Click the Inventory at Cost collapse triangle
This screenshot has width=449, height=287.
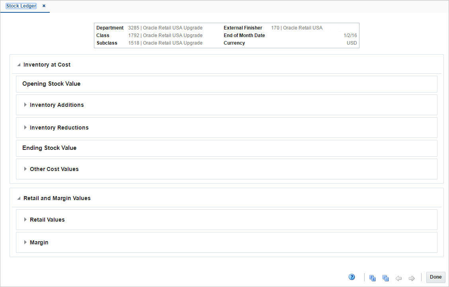click(x=18, y=64)
